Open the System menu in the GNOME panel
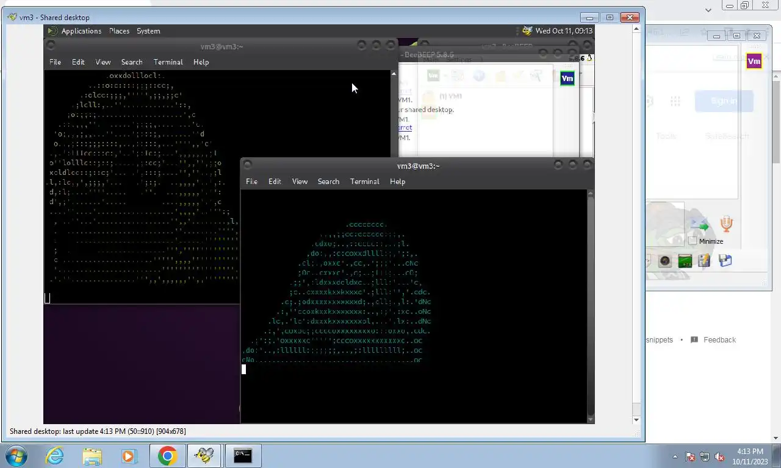 pyautogui.click(x=148, y=31)
